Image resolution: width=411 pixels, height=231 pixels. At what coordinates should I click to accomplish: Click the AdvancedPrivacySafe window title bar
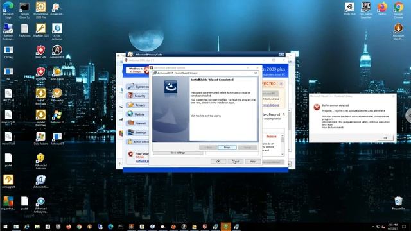coord(205,54)
